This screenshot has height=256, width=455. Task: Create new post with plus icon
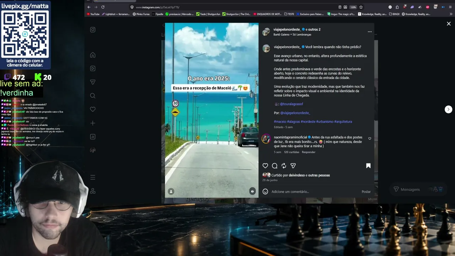tap(93, 123)
